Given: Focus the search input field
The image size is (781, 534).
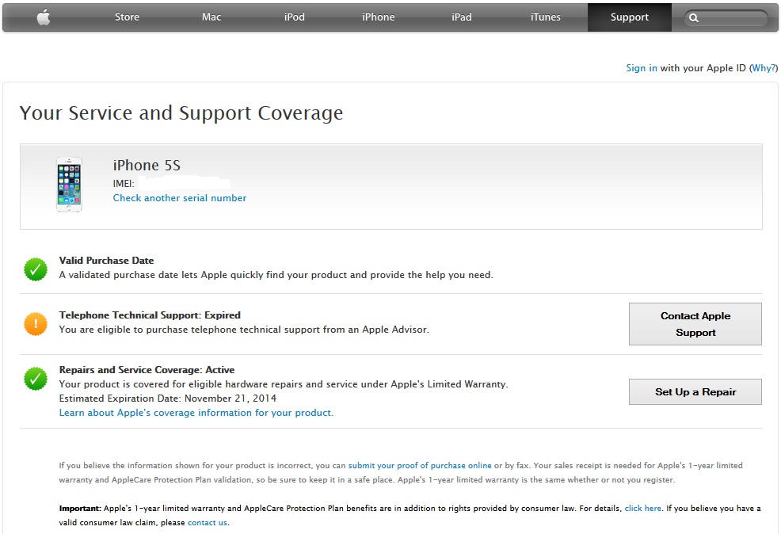Looking at the screenshot, I should [726, 18].
